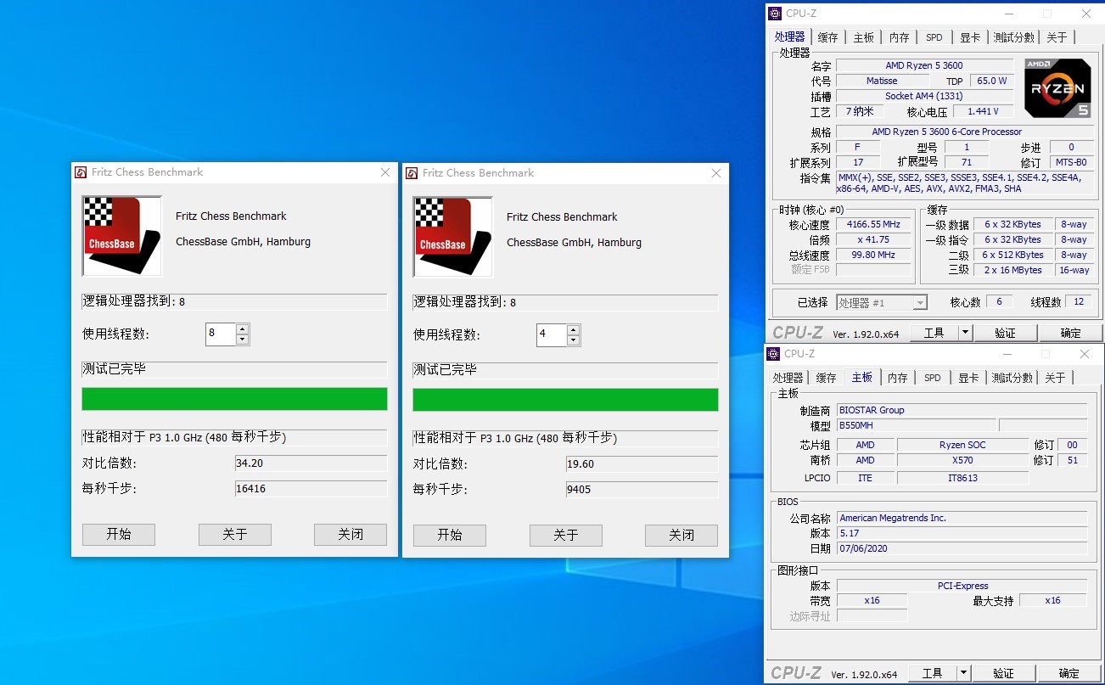Switch to 测试分数 tab in lower CPU-Z
This screenshot has height=685, width=1105.
click(x=1012, y=378)
